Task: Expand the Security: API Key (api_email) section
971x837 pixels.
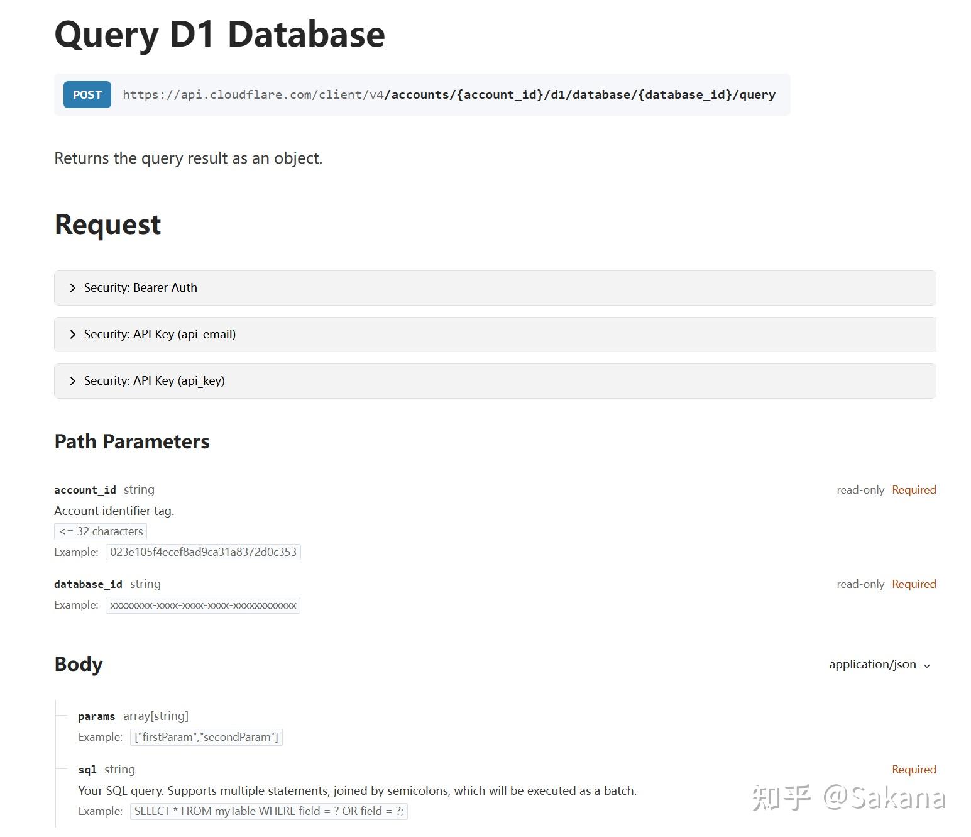Action: [x=160, y=334]
